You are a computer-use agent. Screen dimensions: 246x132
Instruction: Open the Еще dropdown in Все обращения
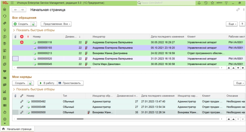click(231, 24)
